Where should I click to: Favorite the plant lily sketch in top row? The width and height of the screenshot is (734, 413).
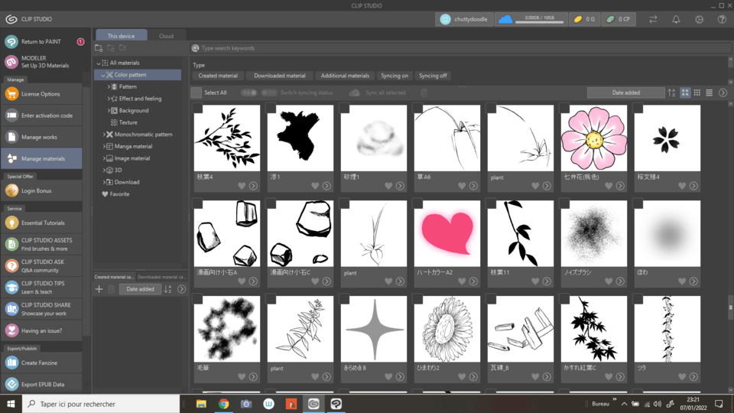click(x=535, y=186)
